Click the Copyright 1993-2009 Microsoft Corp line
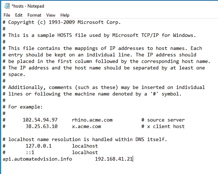 coord(61,22)
